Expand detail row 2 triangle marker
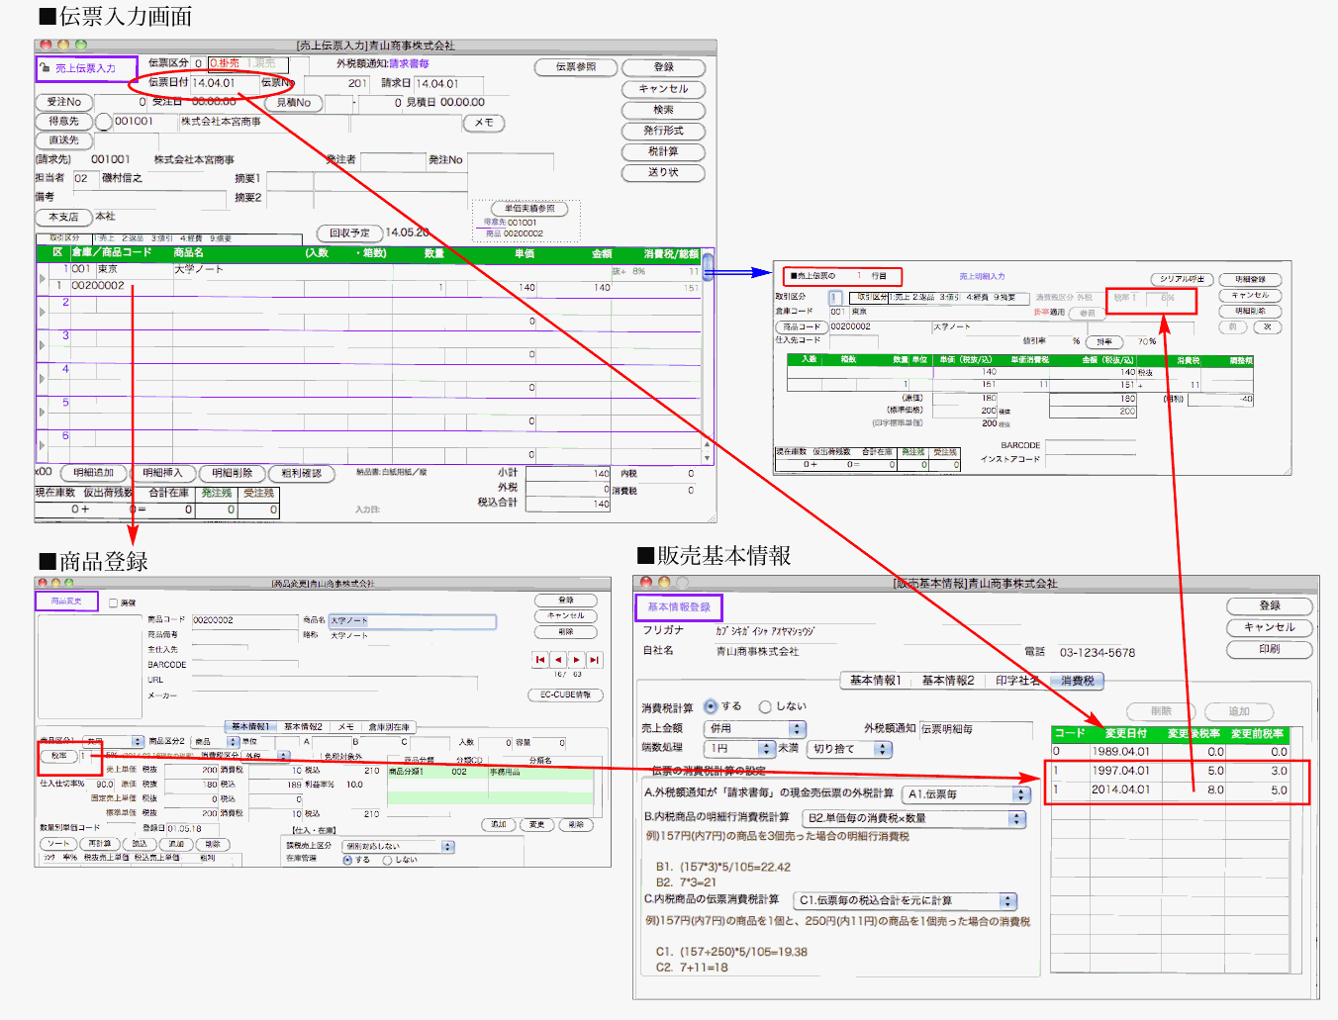 click(42, 313)
